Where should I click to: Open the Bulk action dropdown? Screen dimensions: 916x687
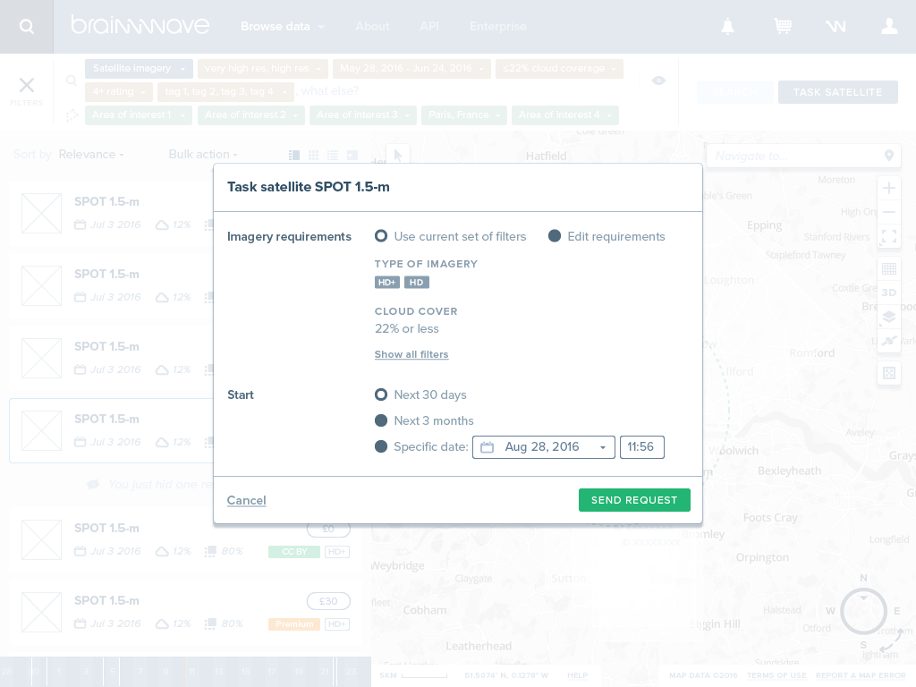pos(203,155)
